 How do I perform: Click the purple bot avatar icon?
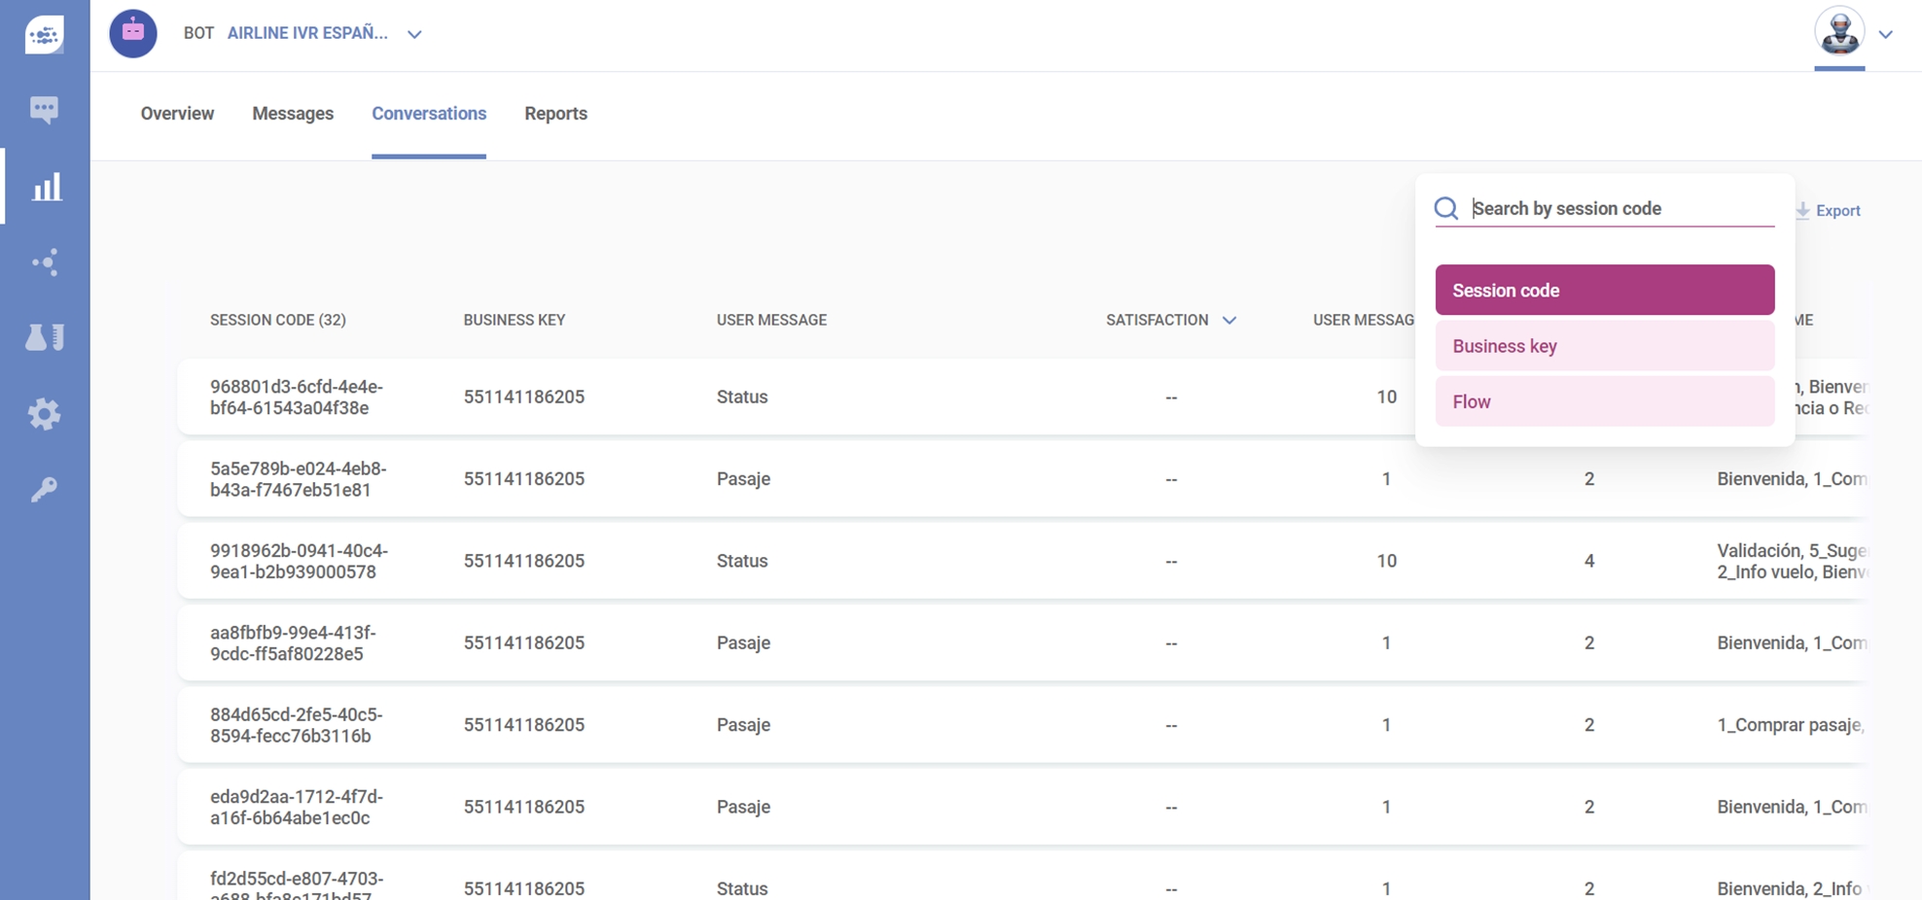click(x=133, y=34)
